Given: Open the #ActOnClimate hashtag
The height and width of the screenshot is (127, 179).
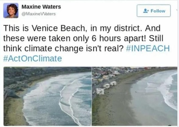Looking at the screenshot, I should pos(33,59).
